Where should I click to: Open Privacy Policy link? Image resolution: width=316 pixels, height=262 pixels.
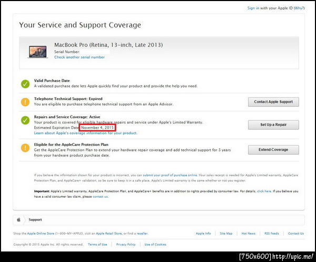pos(126,244)
